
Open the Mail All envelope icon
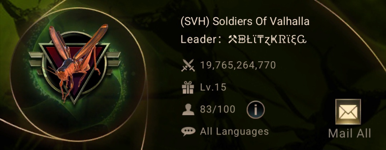(x=348, y=112)
